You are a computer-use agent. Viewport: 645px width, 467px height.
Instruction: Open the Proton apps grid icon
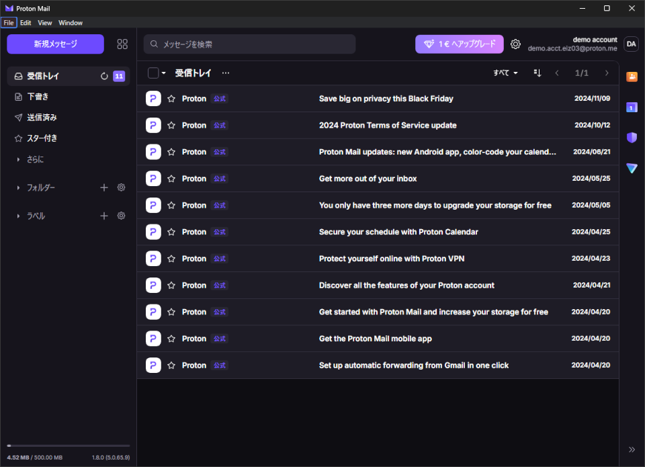click(122, 44)
